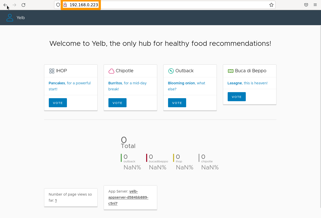This screenshot has height=218, width=321.
Task: Open the Pocket save icon
Action: click(x=306, y=5)
